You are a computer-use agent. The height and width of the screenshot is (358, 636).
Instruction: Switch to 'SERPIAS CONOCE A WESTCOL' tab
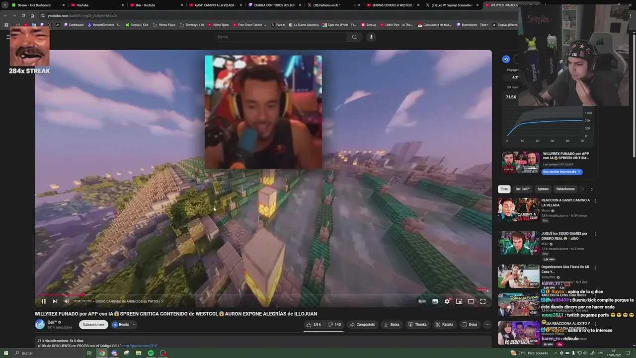393,5
